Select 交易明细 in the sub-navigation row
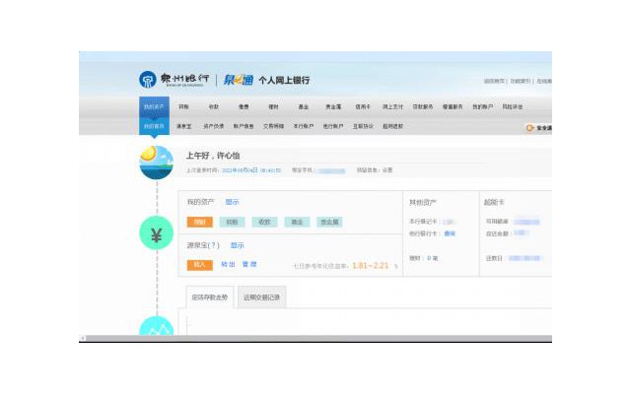Image resolution: width=631 pixels, height=394 pixels. point(273,126)
